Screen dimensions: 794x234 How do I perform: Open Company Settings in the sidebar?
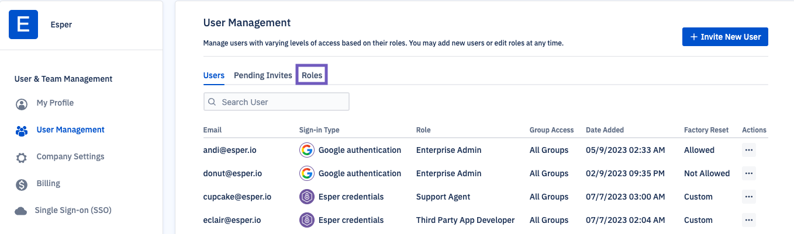click(70, 156)
